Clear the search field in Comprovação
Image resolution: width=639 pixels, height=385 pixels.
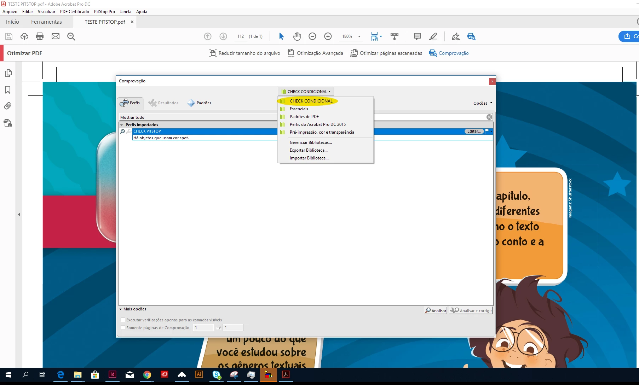[489, 117]
